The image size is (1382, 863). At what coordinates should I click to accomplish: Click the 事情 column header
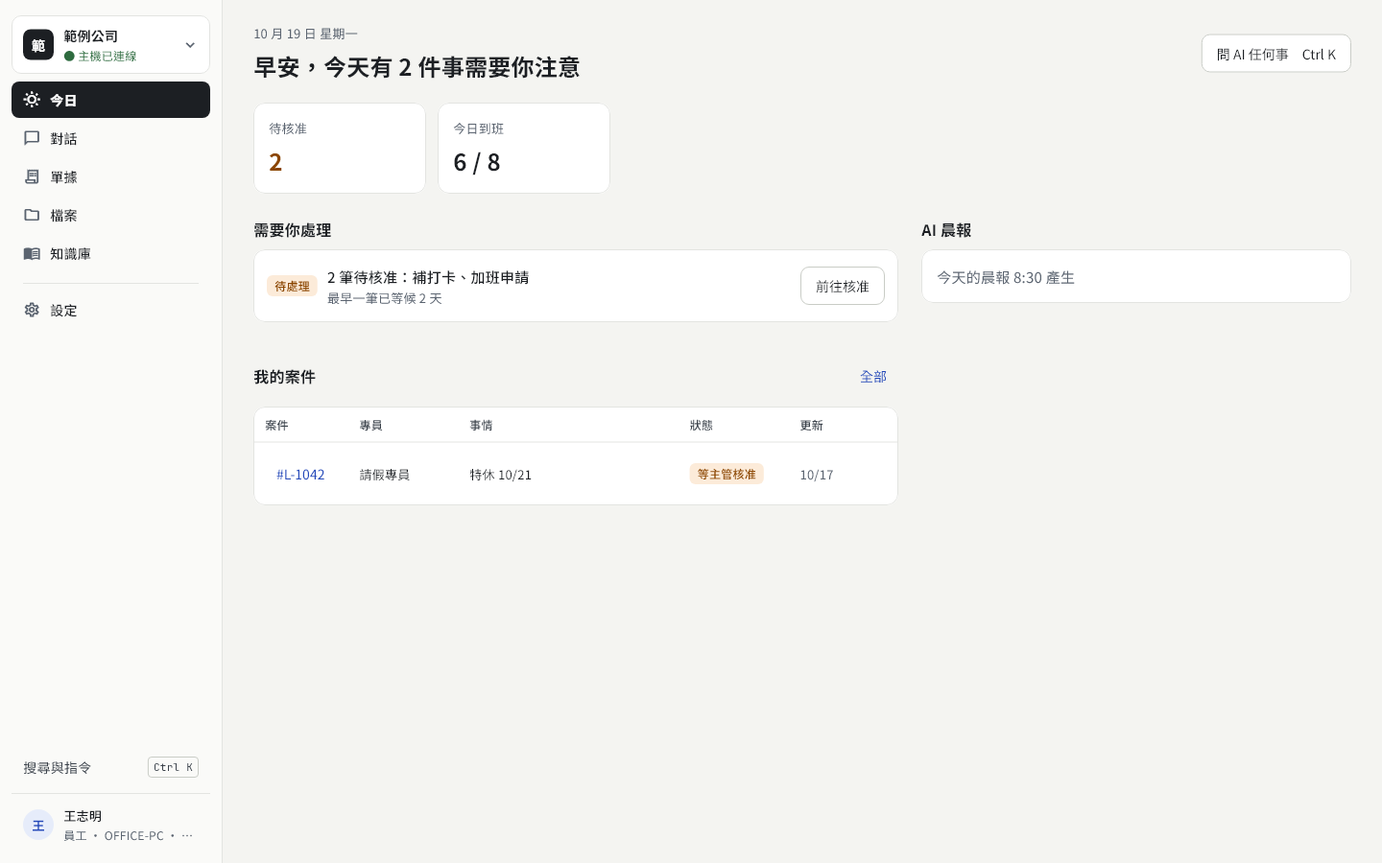point(481,425)
